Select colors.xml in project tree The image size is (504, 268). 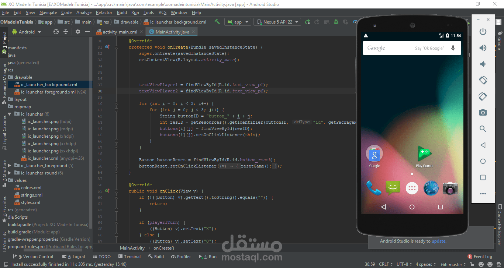pos(31,188)
